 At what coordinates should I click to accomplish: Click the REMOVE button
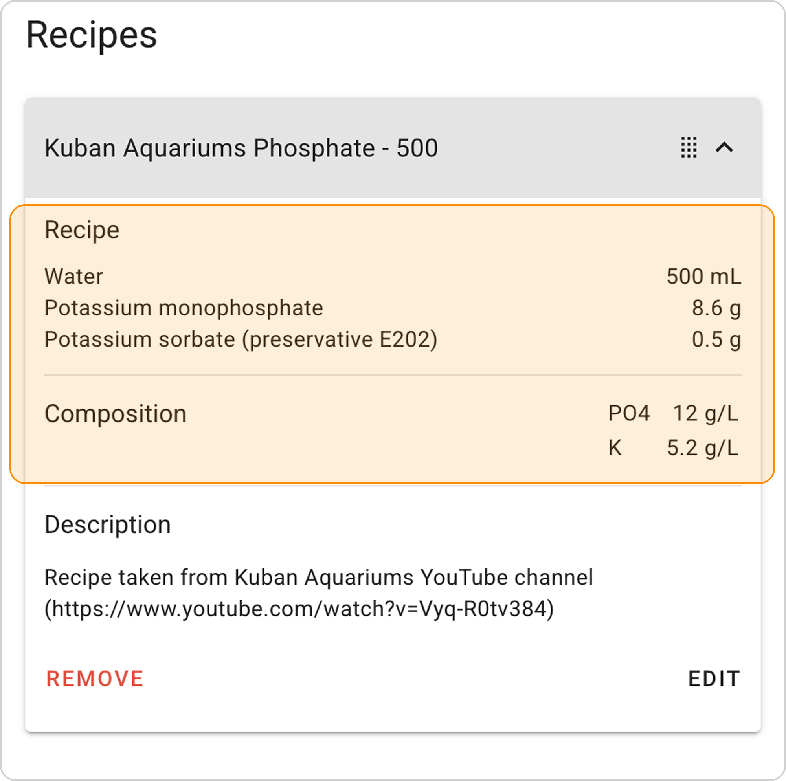[x=95, y=678]
